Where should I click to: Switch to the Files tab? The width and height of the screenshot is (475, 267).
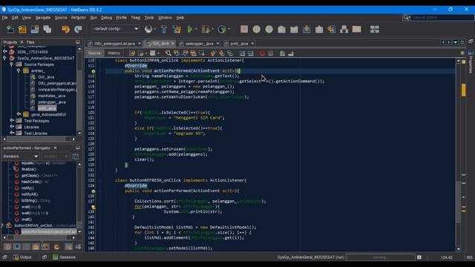point(30,42)
